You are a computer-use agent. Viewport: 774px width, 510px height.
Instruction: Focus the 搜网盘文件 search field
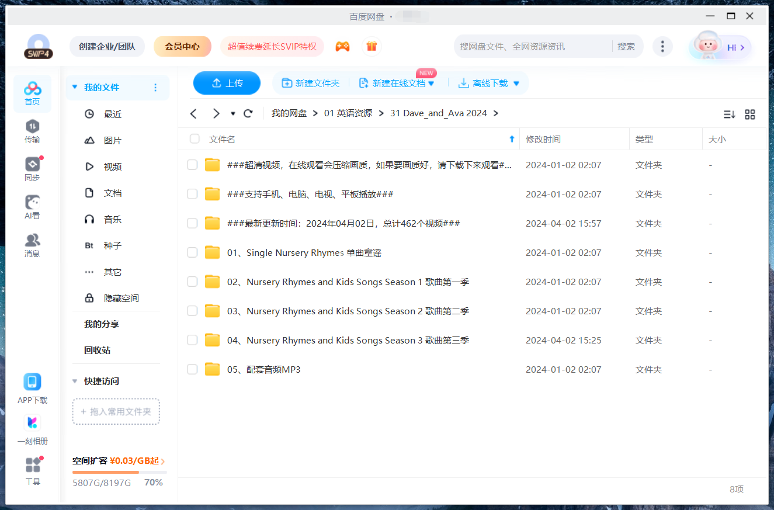[534, 47]
